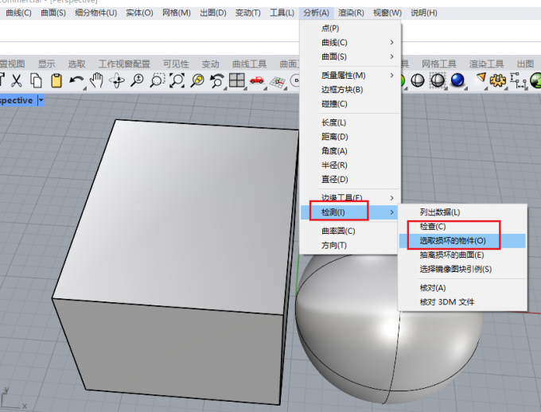Select 选择镜像图块引例(S) in the submenu

point(462,269)
